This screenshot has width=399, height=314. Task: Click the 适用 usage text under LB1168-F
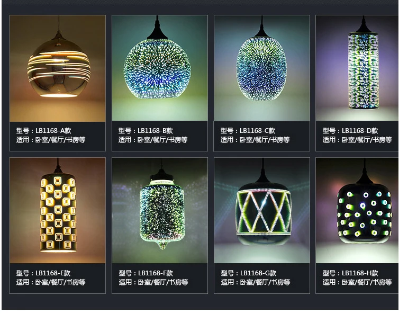153,282
